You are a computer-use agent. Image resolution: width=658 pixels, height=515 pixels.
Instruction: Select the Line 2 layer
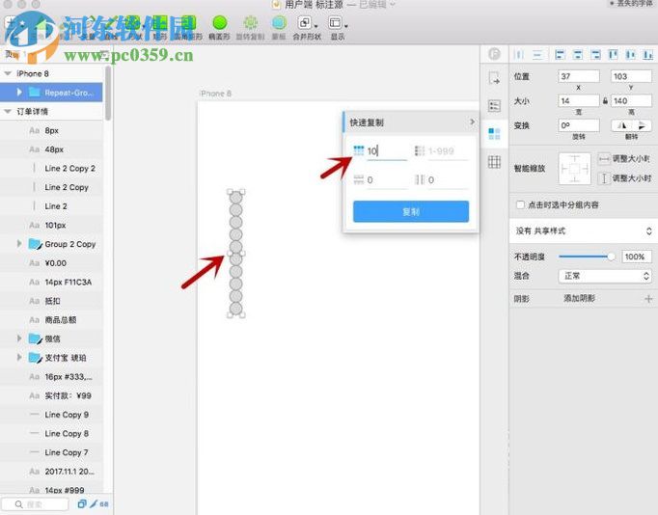pos(51,206)
